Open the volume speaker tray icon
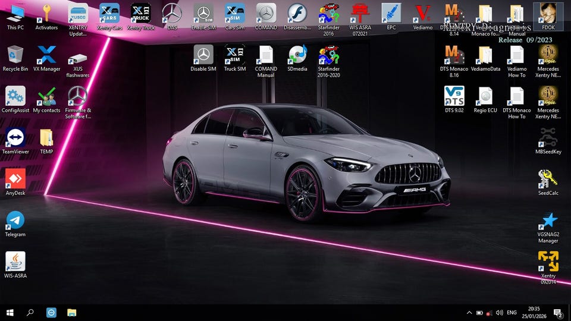571x321 pixels. click(499, 313)
